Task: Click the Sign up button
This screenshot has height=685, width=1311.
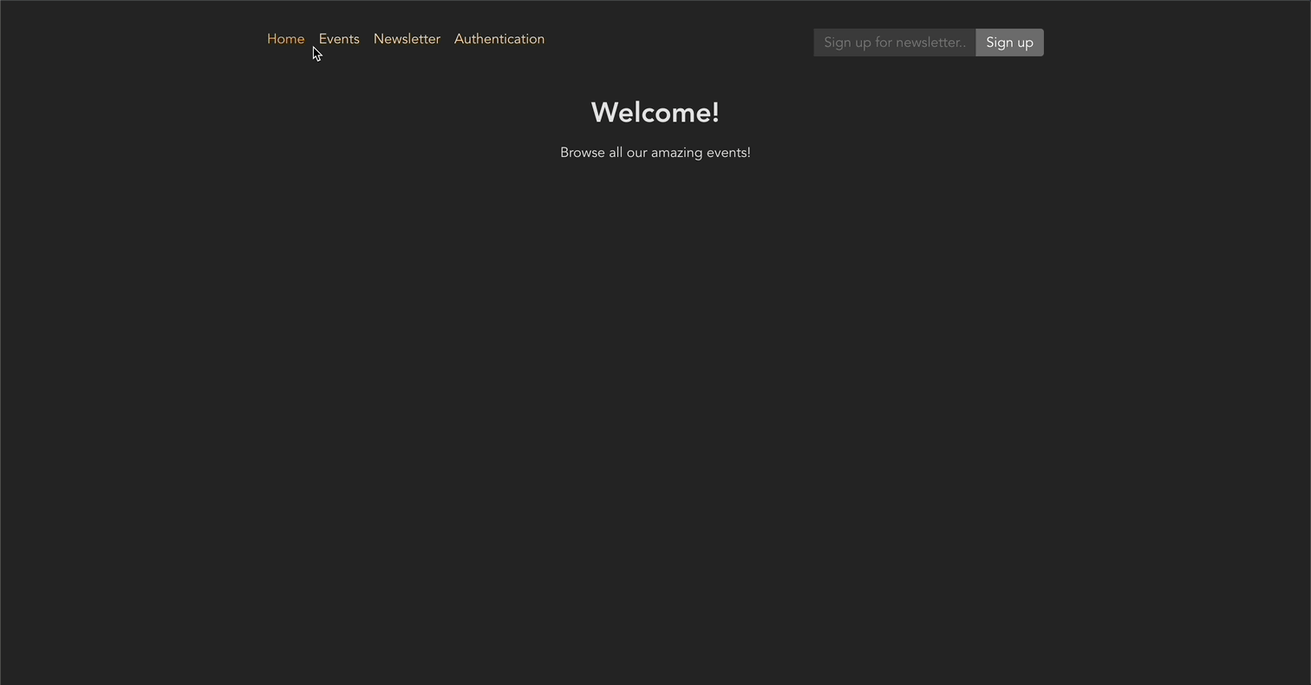Action: (x=1009, y=42)
